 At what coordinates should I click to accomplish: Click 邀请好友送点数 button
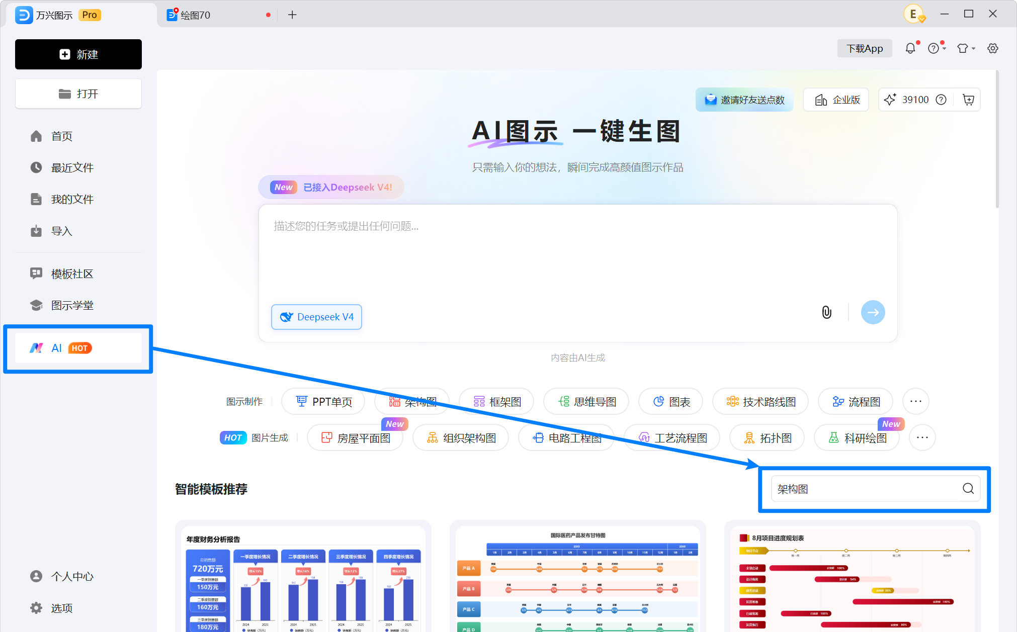(x=744, y=100)
